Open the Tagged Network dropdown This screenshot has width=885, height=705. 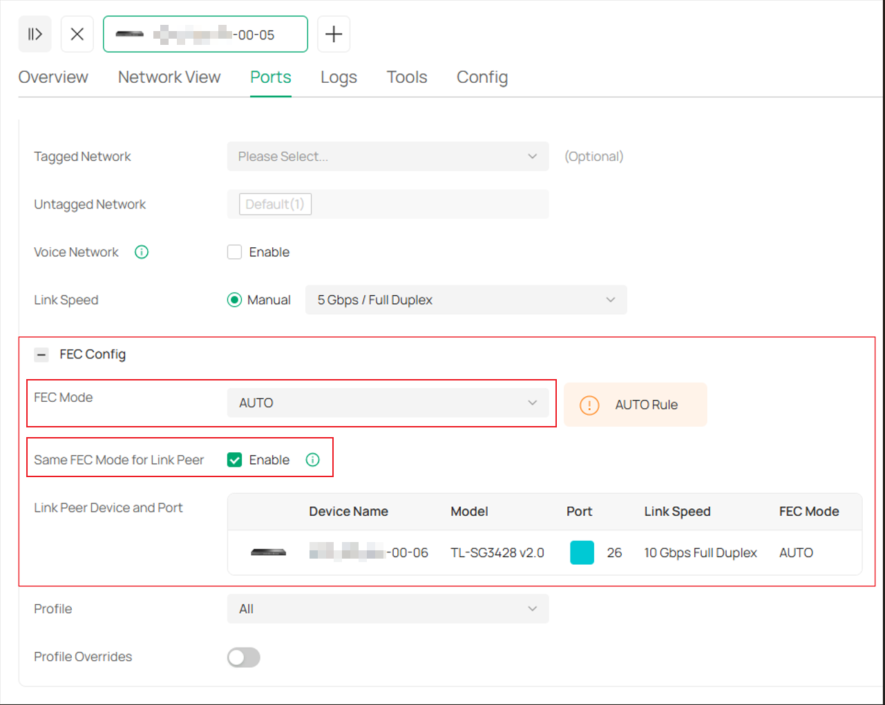tap(388, 156)
